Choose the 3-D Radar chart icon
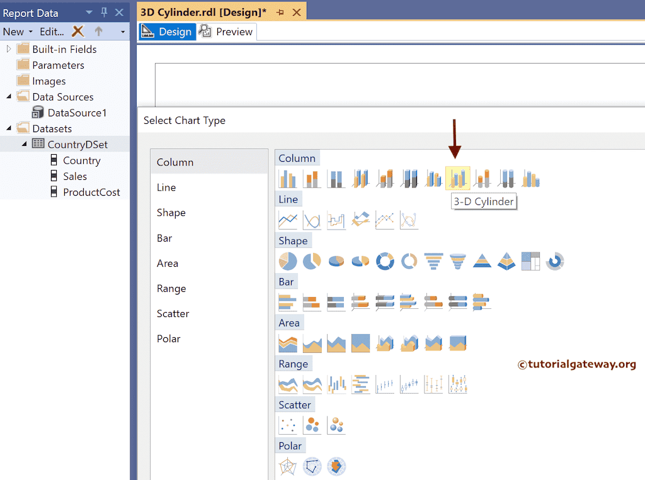Viewport: 645px width, 480px height. point(336,466)
